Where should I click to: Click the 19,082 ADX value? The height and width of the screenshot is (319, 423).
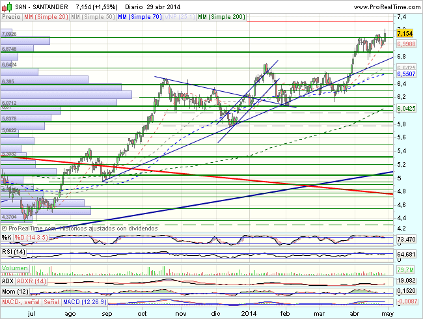pyautogui.click(x=406, y=281)
